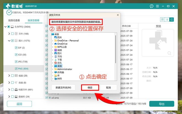Click the 数据库 category icon
Viewport: 182px width, 114px height.
tap(16, 97)
